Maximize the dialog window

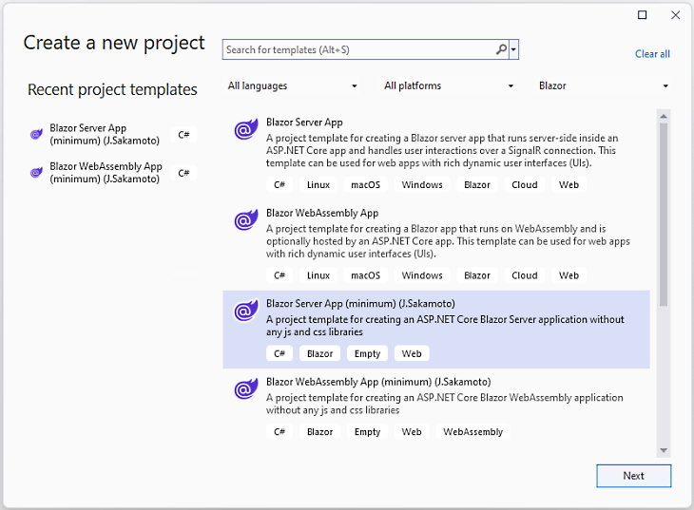(643, 15)
